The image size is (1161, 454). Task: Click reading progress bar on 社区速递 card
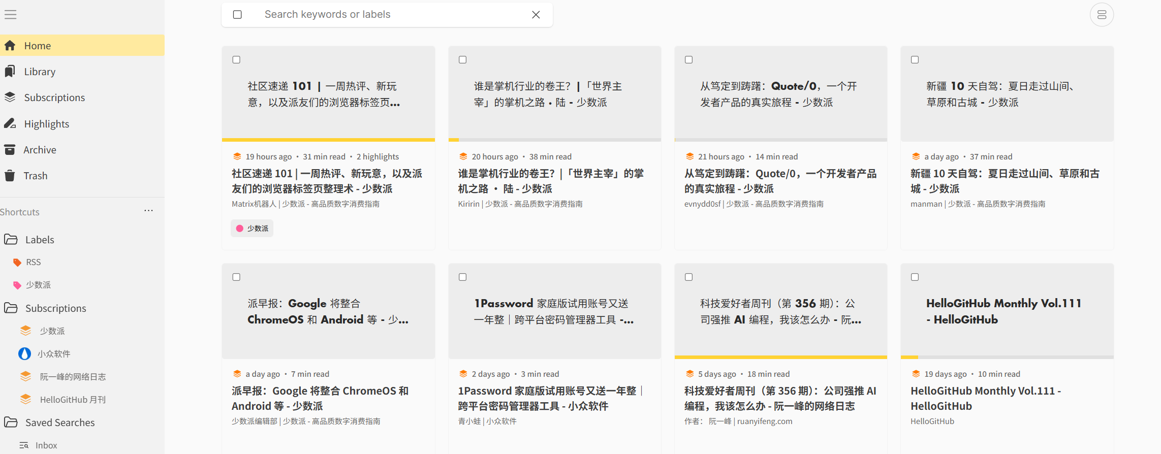pos(328,140)
